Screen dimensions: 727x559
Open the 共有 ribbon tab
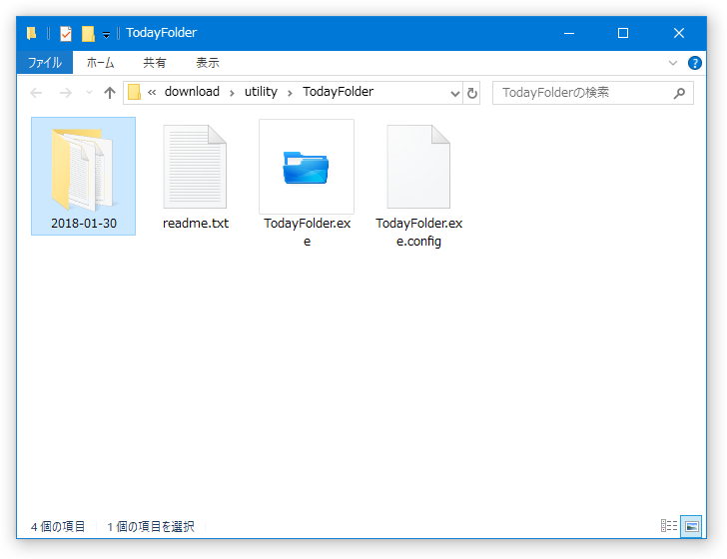[x=155, y=63]
